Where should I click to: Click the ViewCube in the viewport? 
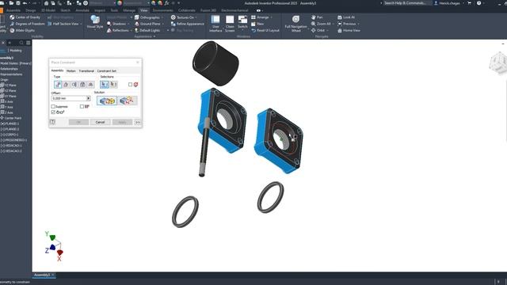coord(498,63)
